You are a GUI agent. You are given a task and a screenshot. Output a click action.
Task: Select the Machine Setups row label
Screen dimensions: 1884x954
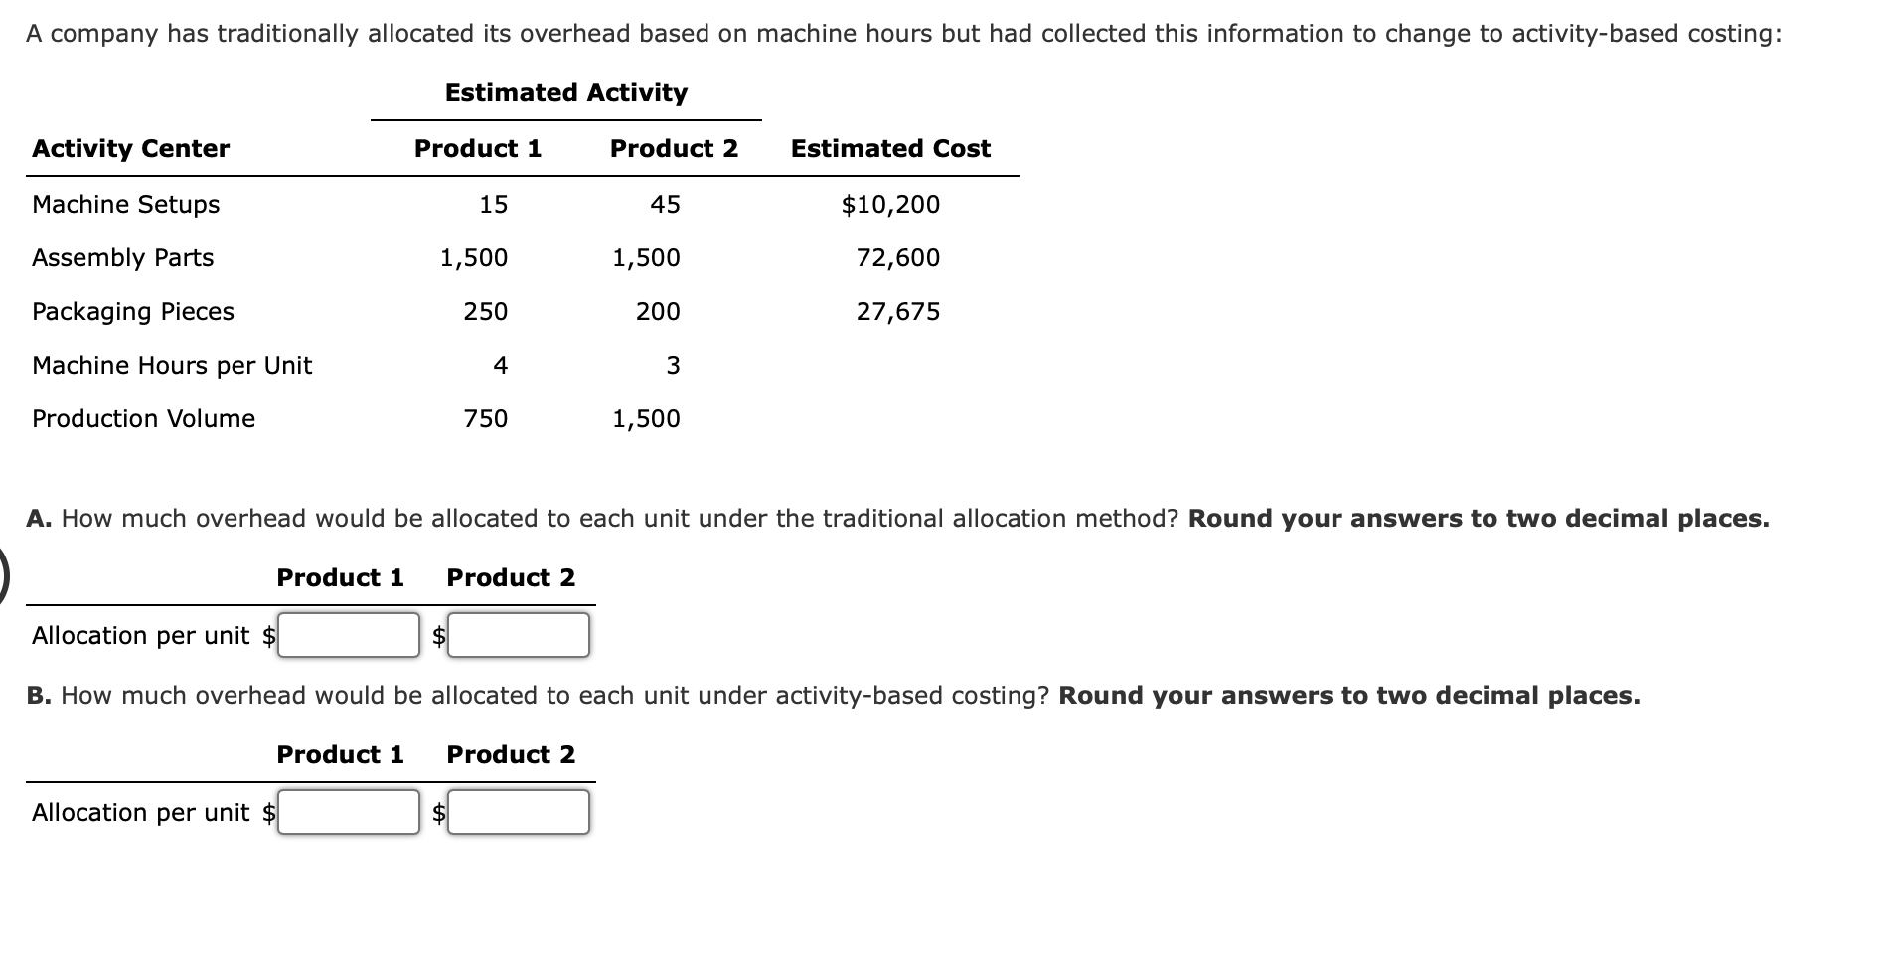tap(125, 205)
